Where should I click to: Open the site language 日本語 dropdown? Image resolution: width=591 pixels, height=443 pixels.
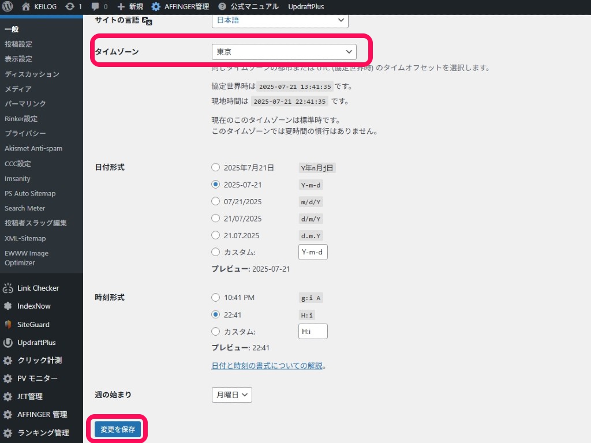coord(280,20)
